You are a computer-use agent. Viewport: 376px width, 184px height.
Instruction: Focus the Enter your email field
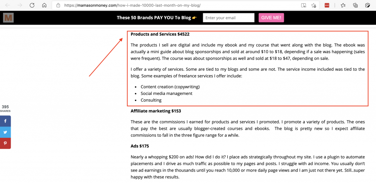[x=228, y=18]
